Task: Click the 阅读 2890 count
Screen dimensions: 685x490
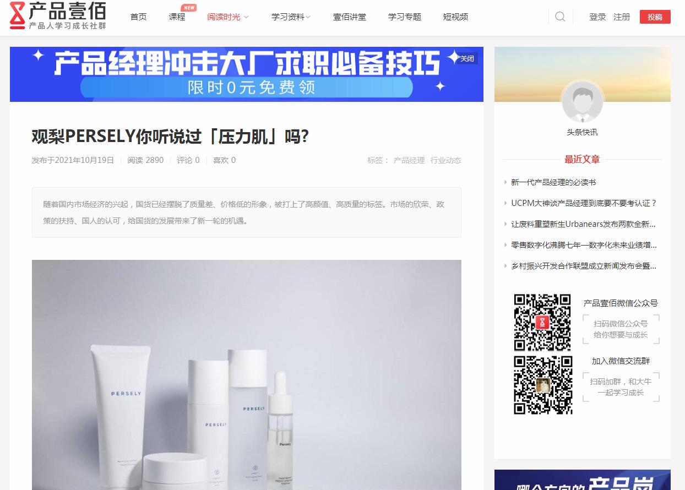Action: 145,160
